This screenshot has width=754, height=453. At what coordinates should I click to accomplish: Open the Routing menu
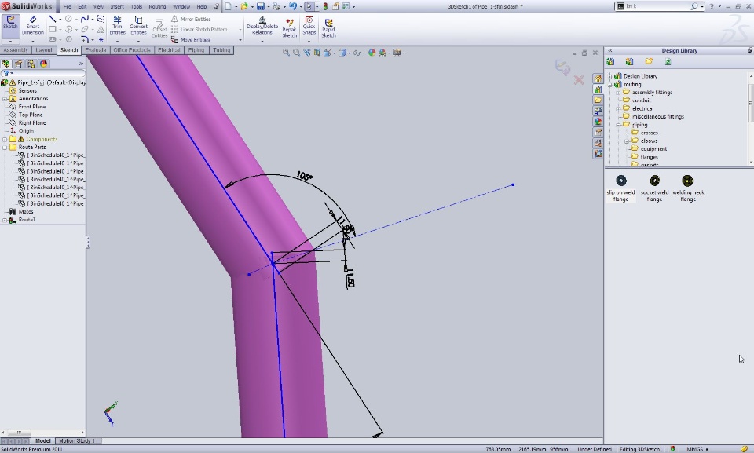click(x=157, y=7)
